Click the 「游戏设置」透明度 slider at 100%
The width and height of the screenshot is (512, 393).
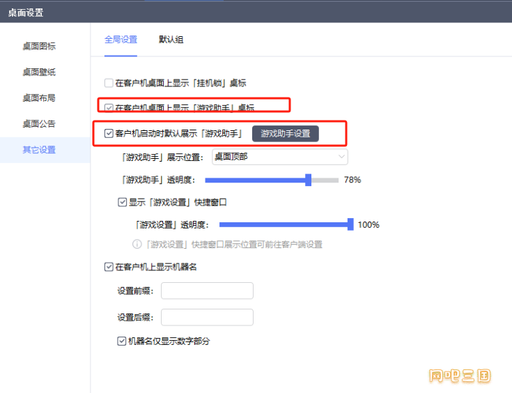[x=350, y=224]
